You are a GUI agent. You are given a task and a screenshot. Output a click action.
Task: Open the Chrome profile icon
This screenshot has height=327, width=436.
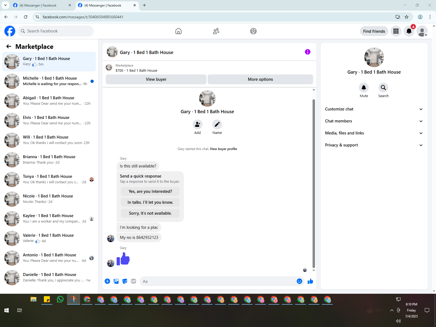pos(420,17)
